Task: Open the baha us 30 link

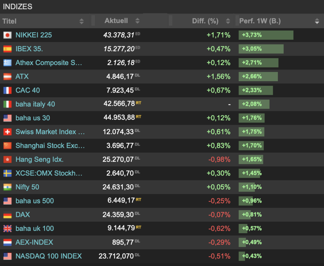Action: (x=33, y=118)
